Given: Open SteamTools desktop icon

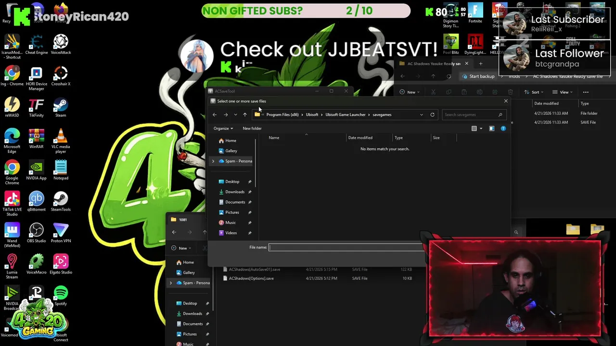Looking at the screenshot, I should coord(61,201).
